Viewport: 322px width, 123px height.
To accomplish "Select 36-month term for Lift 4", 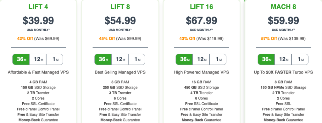I will pyautogui.click(x=21, y=59).
